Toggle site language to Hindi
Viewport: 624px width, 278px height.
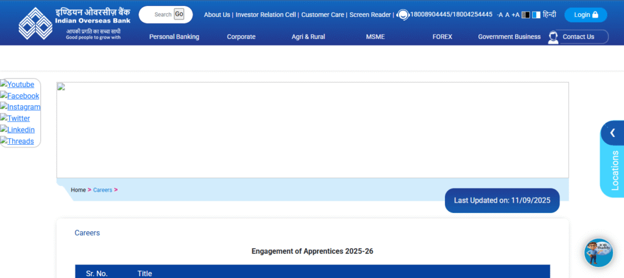[549, 15]
